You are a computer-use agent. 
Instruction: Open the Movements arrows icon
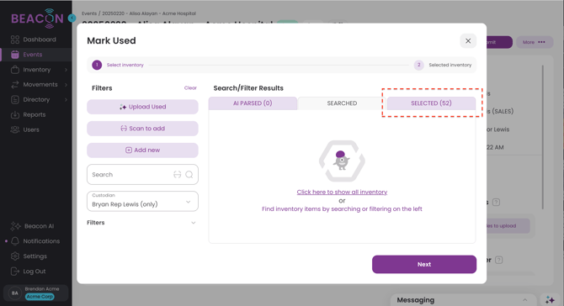pyautogui.click(x=15, y=84)
